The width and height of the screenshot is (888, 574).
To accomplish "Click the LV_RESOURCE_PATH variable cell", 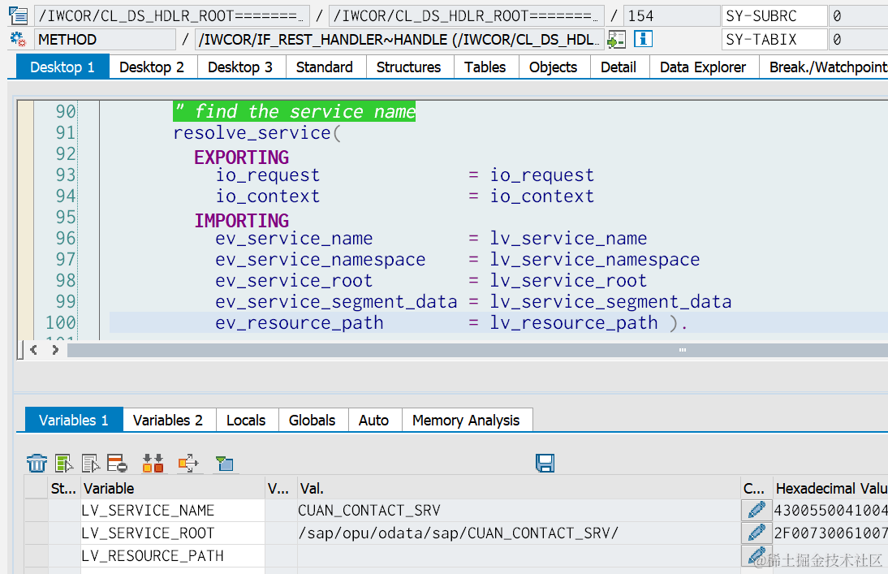I will click(x=173, y=555).
